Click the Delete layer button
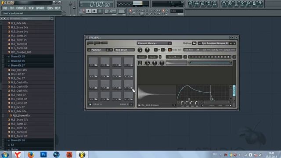This screenshot has height=158, width=281. (152, 57)
